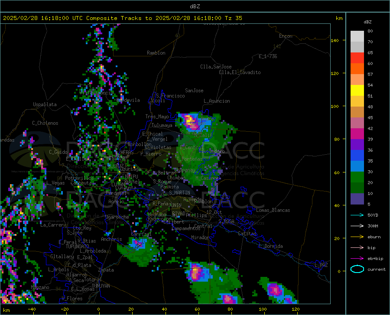Click the 'Tulumaya' place label

pyautogui.click(x=162, y=125)
